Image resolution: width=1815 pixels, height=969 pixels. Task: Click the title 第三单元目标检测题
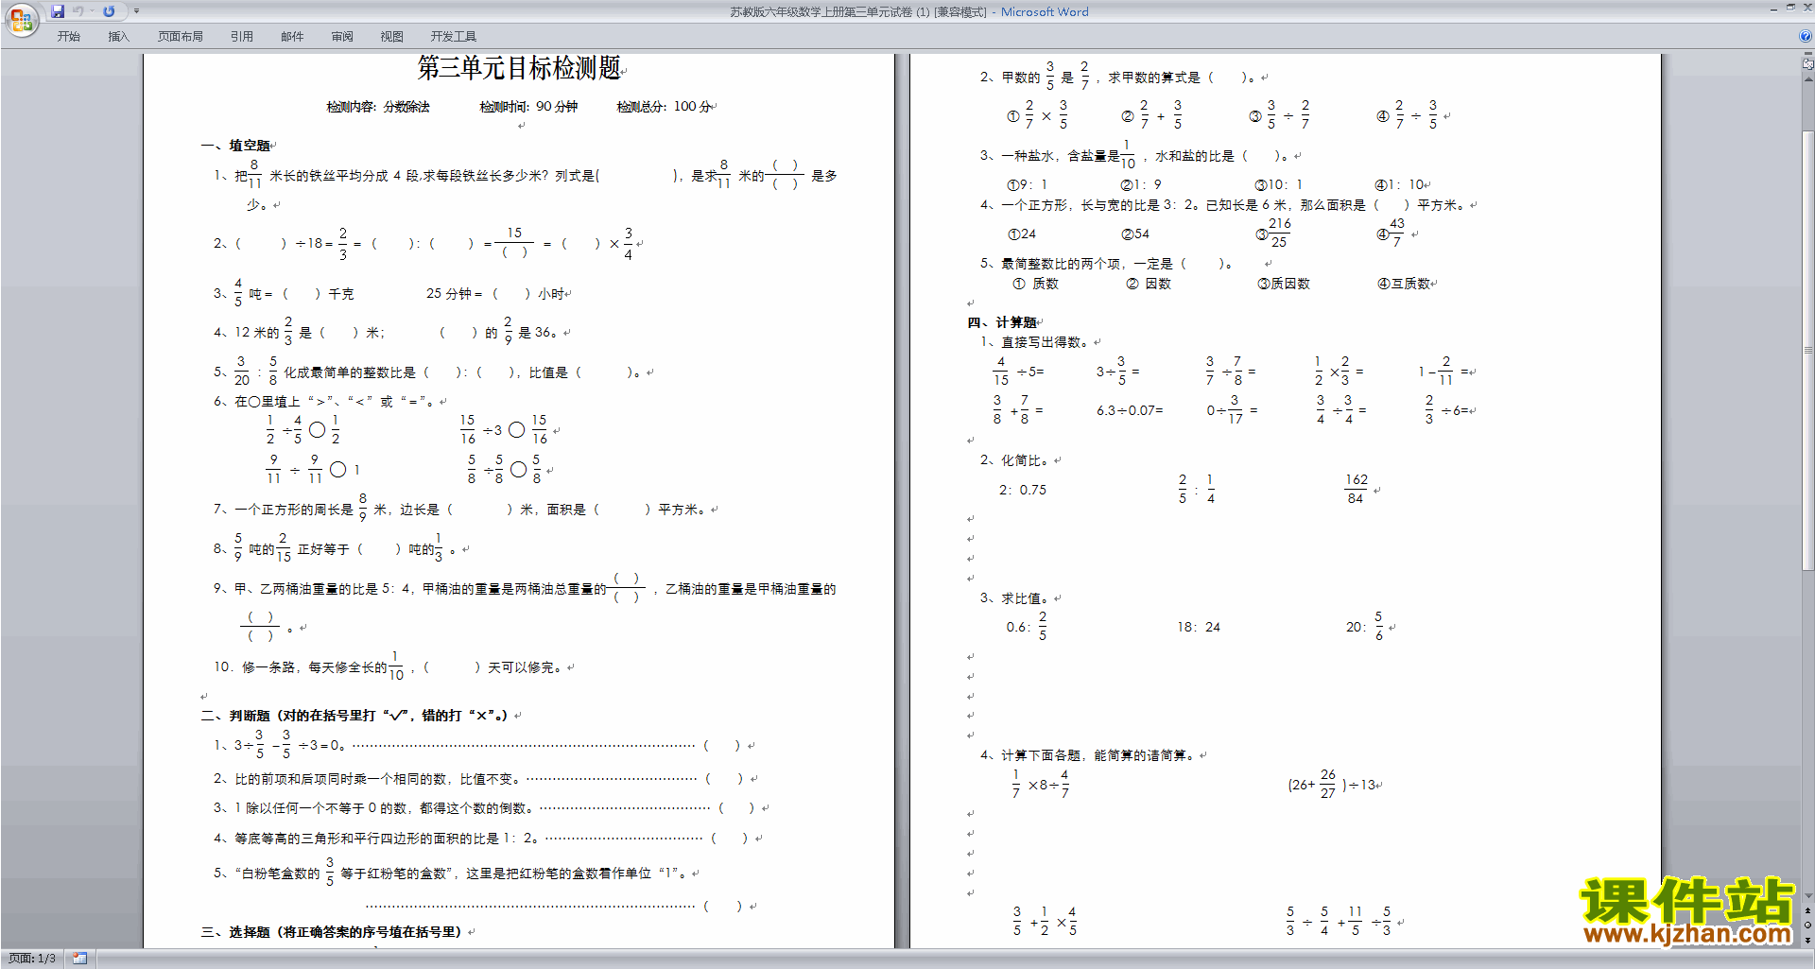(519, 68)
